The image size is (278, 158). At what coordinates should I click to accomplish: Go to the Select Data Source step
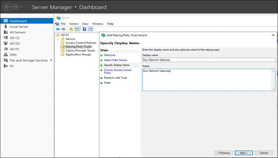click(115, 60)
